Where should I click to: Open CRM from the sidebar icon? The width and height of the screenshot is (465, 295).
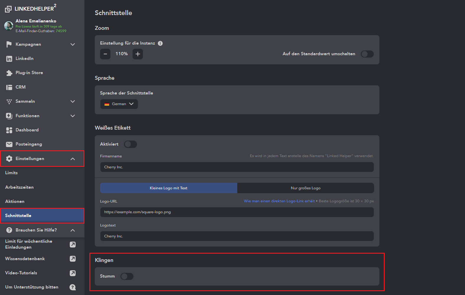[x=9, y=87]
